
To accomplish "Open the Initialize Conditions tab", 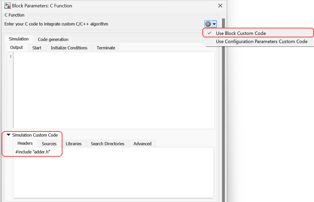I will [x=69, y=48].
